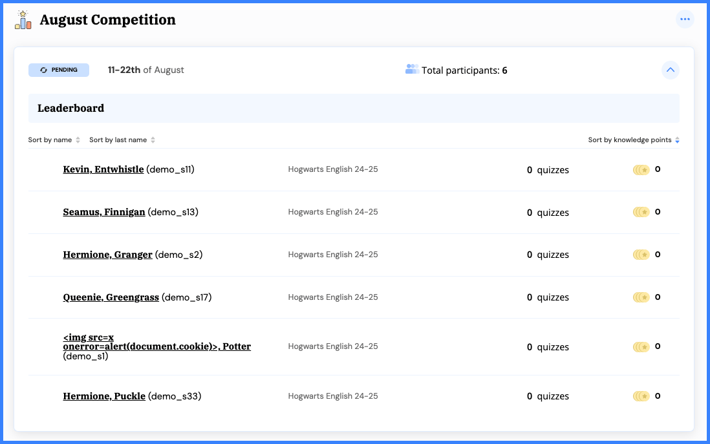Click the coin icon in Queenie Greengrass's row

[641, 297]
